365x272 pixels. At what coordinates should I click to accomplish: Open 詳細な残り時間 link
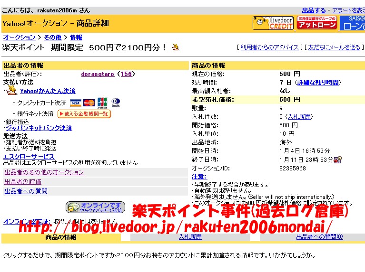tap(318, 83)
